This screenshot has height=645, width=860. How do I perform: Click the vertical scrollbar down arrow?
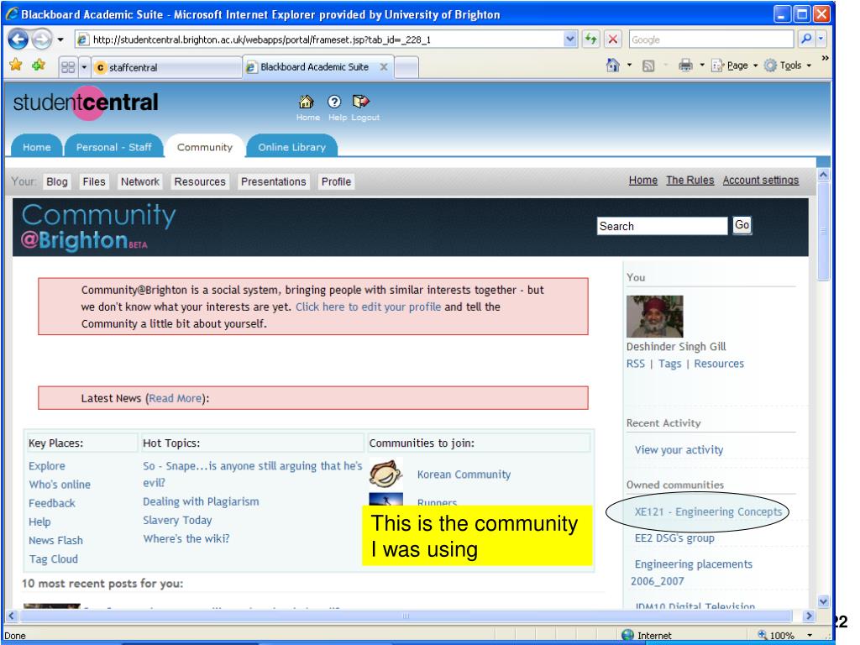823,601
